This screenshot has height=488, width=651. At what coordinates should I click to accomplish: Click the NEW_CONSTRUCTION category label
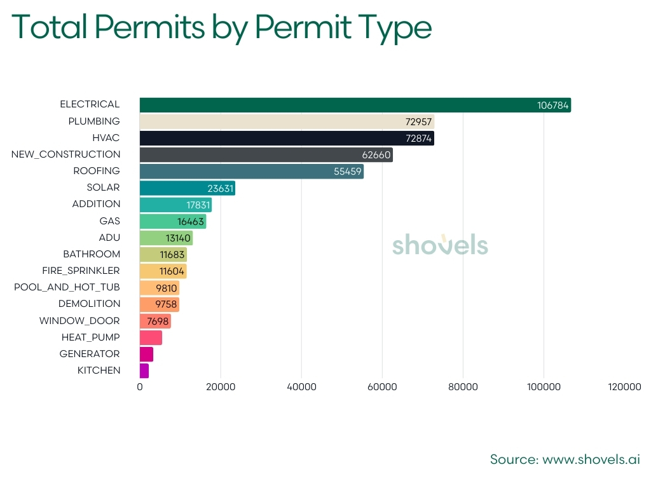[65, 154]
